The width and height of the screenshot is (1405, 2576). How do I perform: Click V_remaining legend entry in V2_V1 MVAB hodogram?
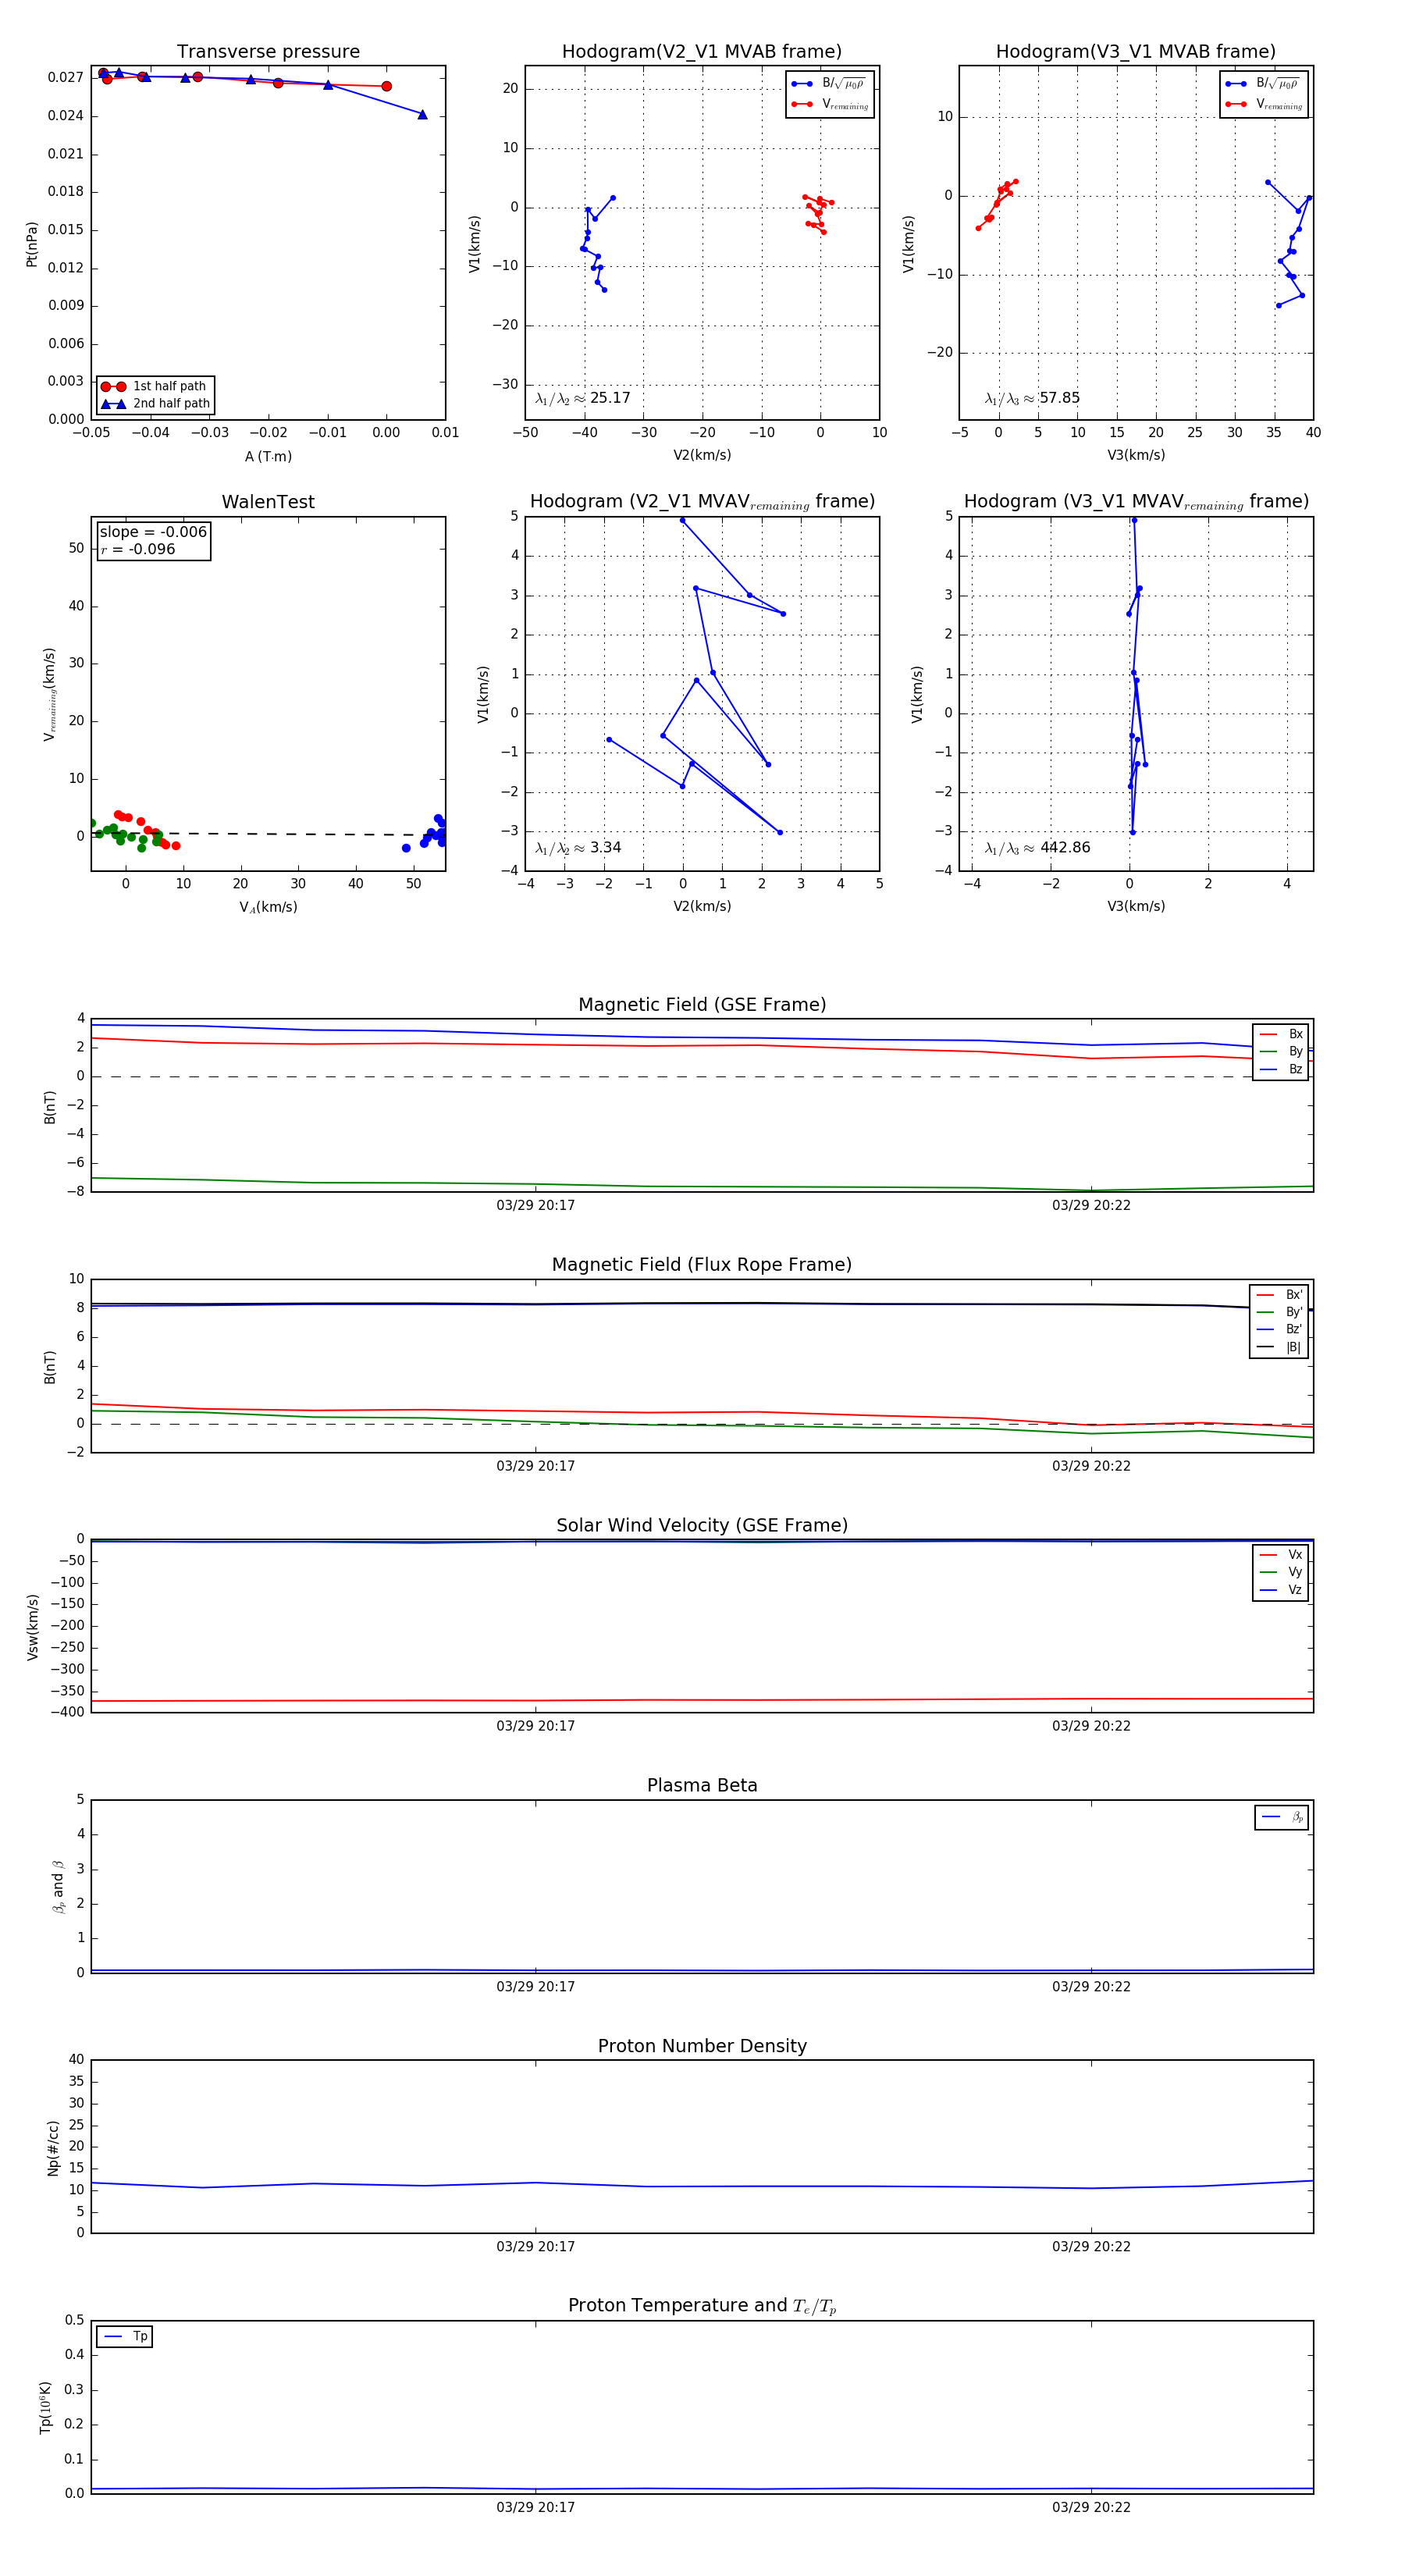(x=830, y=104)
